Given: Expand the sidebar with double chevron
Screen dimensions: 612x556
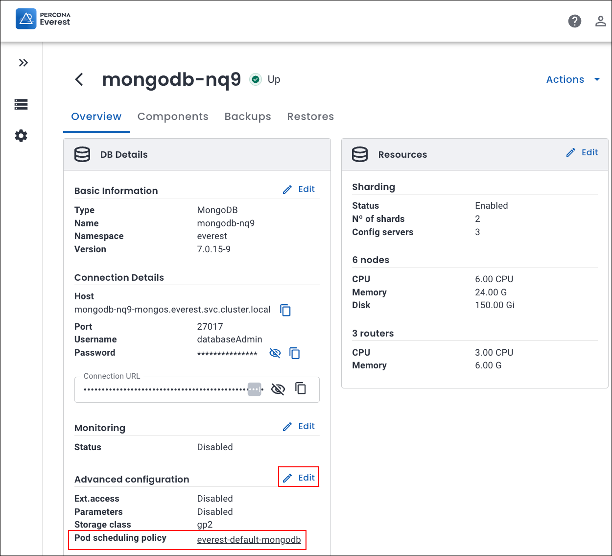Looking at the screenshot, I should [23, 63].
